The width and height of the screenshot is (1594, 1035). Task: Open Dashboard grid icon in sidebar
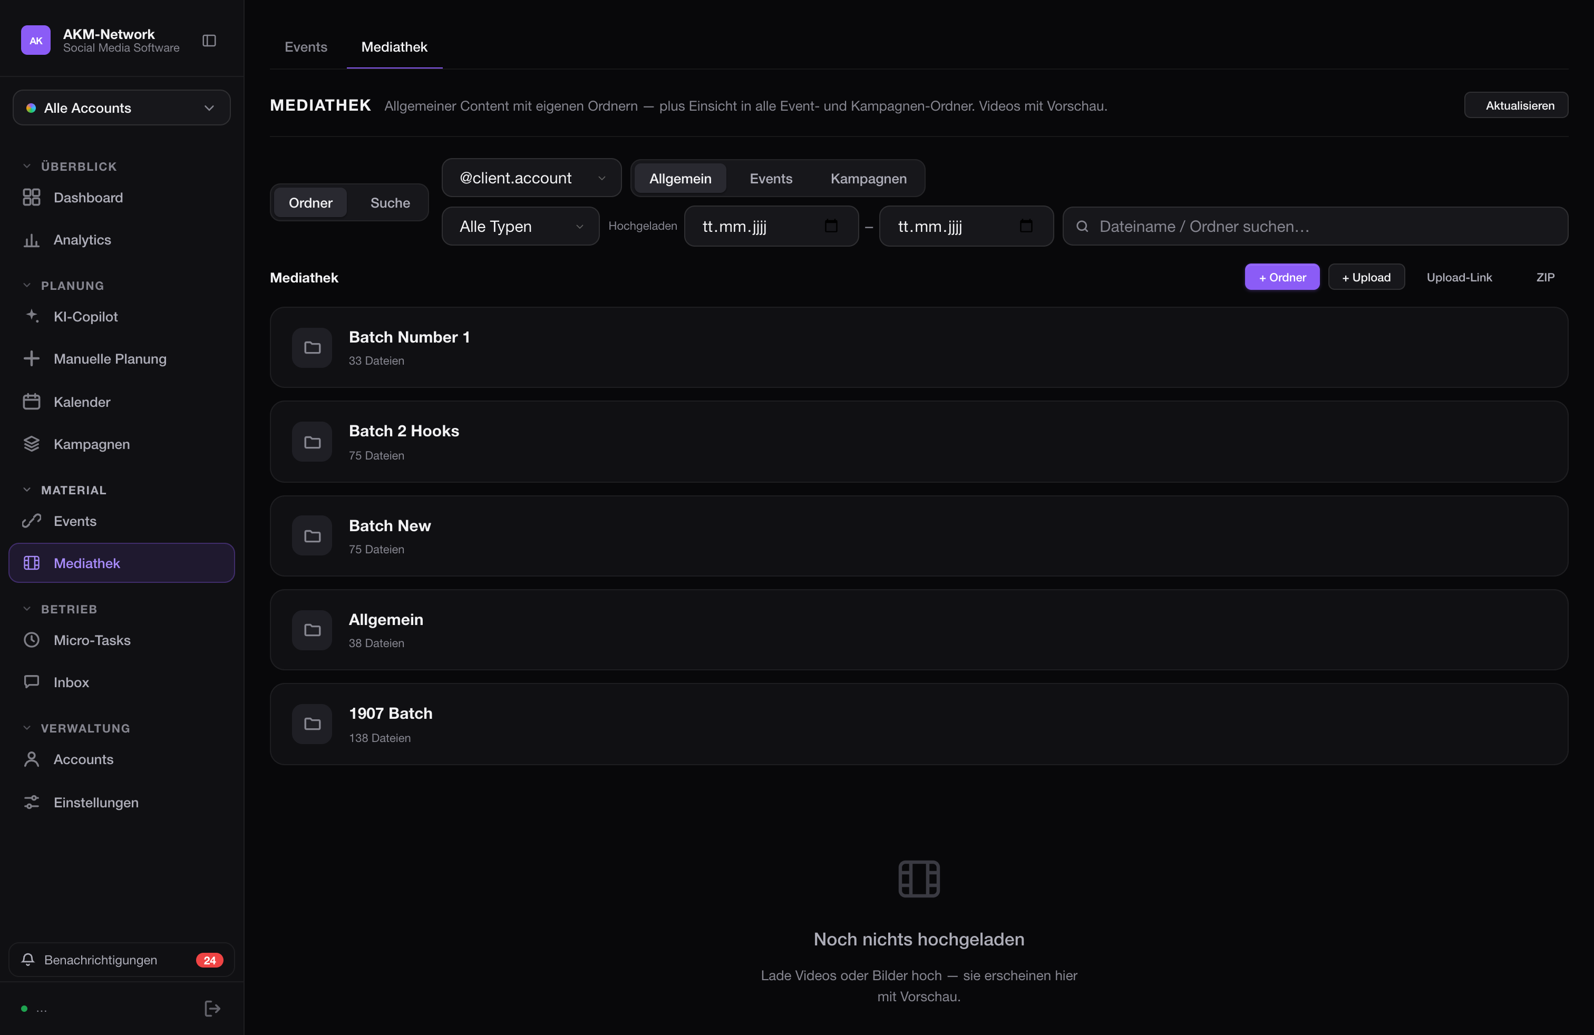pos(32,197)
